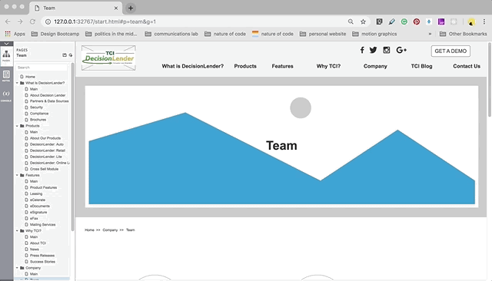Click the Google Plus icon
This screenshot has height=281, width=492.
click(401, 50)
